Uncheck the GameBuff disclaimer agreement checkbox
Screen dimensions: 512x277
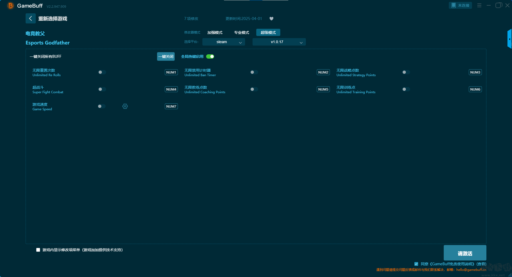pyautogui.click(x=416, y=264)
